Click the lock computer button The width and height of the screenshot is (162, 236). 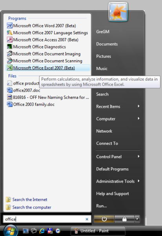[x=124, y=219]
